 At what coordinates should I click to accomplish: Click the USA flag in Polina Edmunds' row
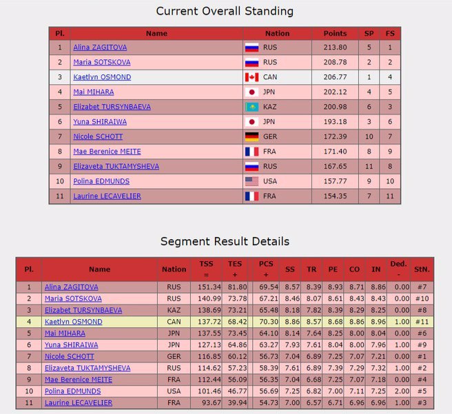tap(251, 181)
